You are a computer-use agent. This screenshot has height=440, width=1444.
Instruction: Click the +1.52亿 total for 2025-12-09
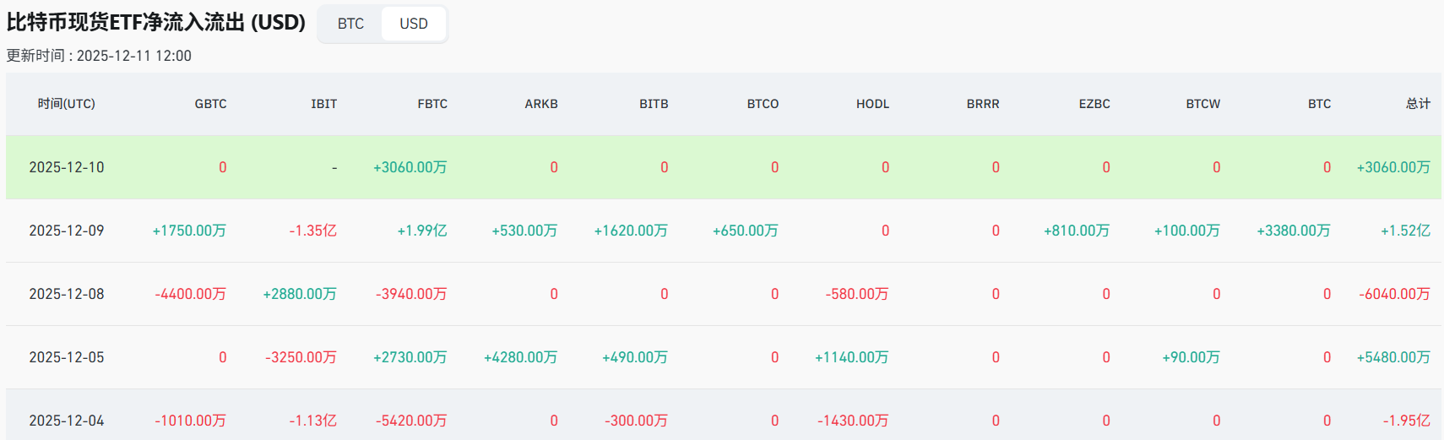(x=1405, y=231)
